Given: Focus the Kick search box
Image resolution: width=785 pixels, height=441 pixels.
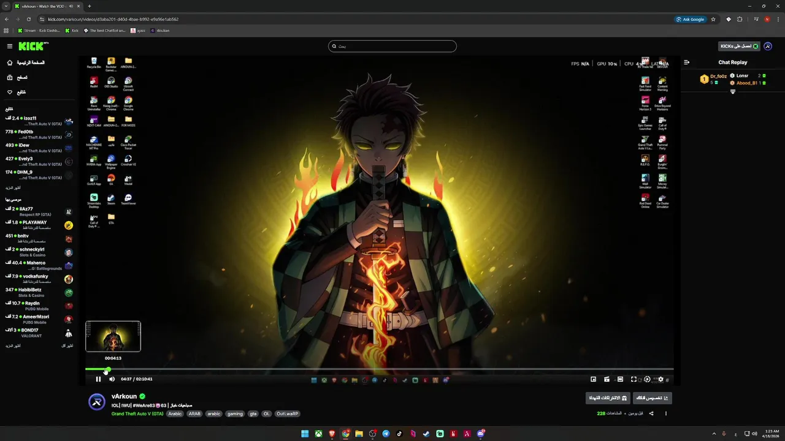Looking at the screenshot, I should (392, 46).
